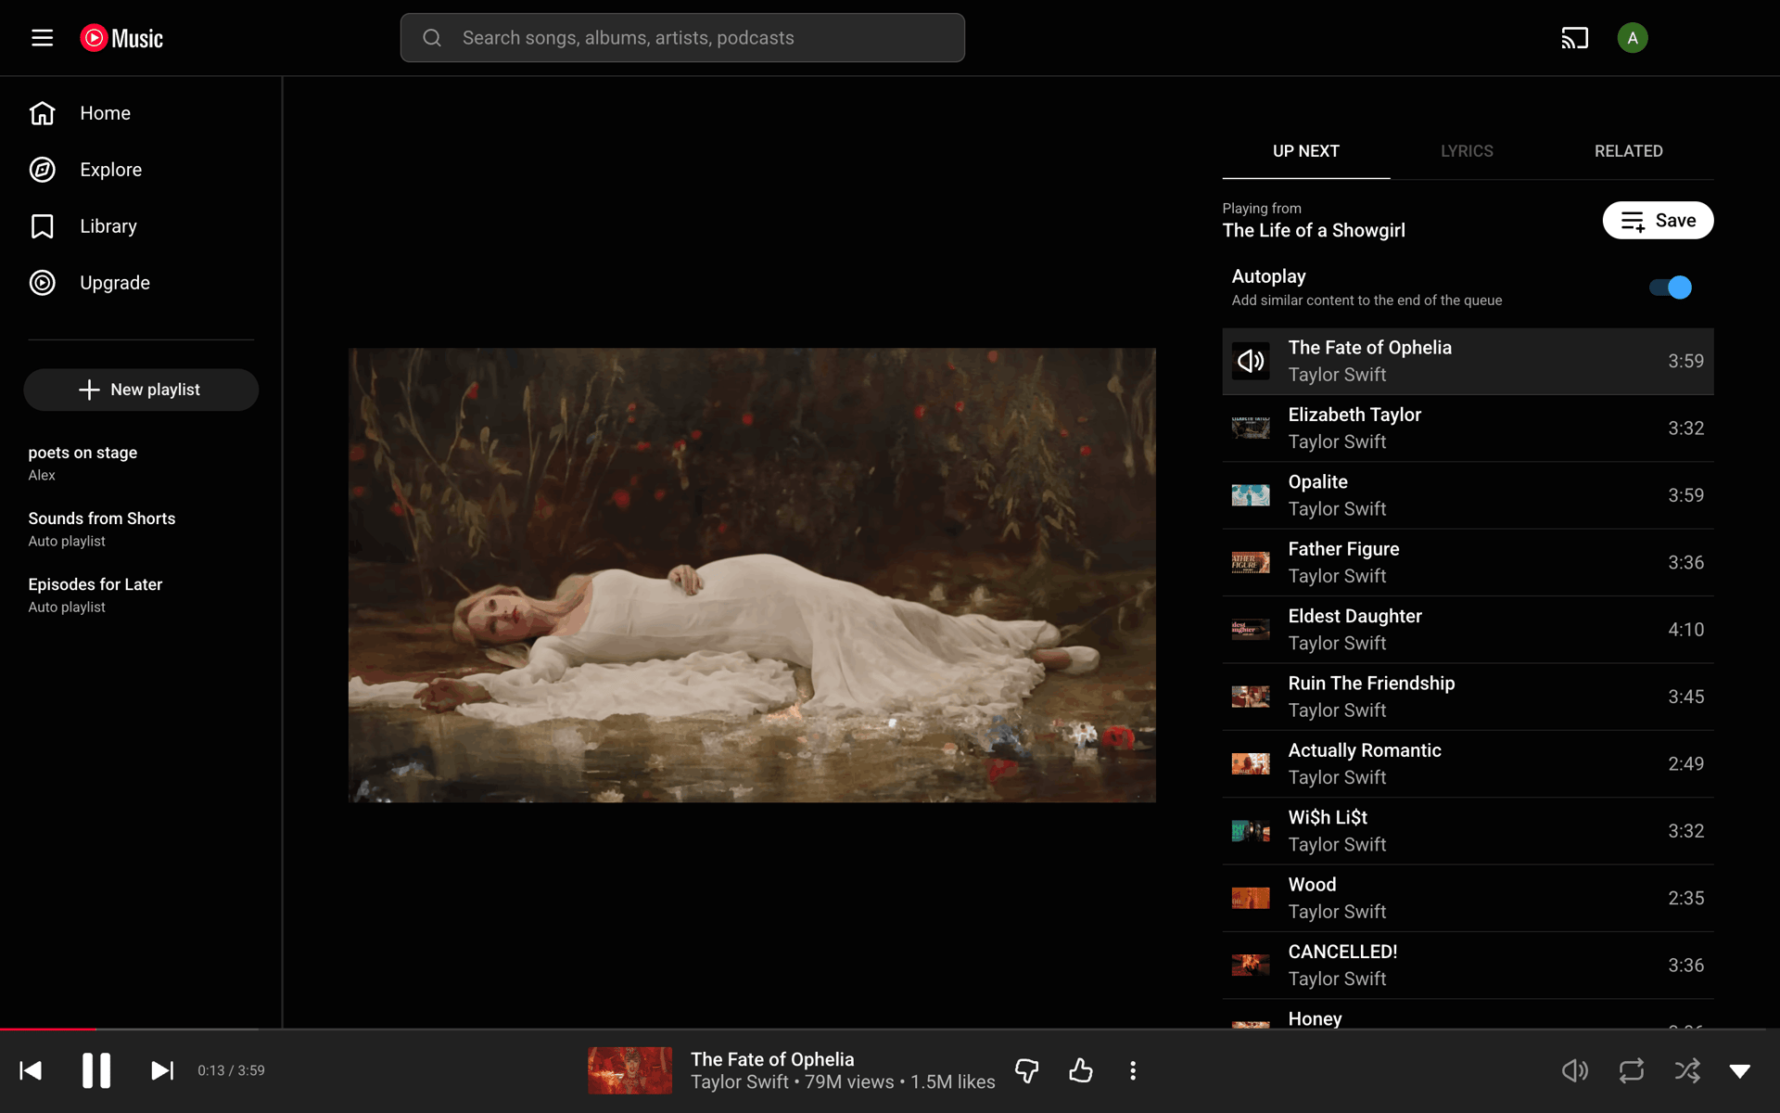The height and width of the screenshot is (1113, 1780).
Task: Like The Fate of Ophelia
Action: pyautogui.click(x=1081, y=1071)
